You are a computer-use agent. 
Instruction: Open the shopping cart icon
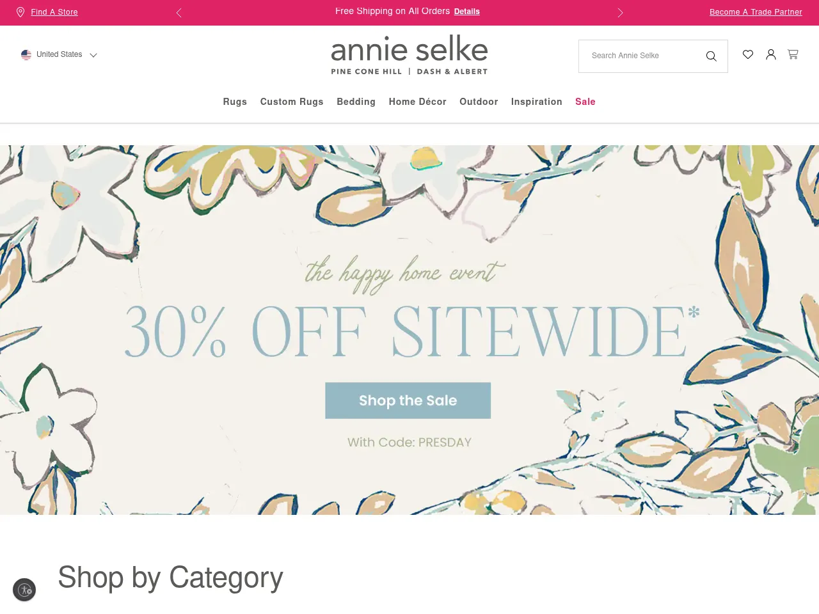[x=793, y=54]
